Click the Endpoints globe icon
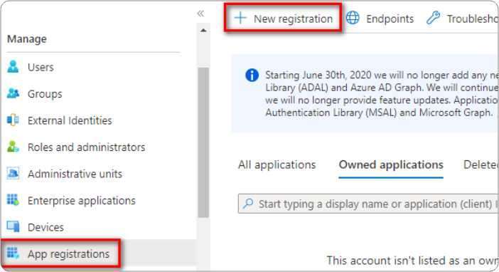This screenshot has height=272, width=499. pos(353,18)
